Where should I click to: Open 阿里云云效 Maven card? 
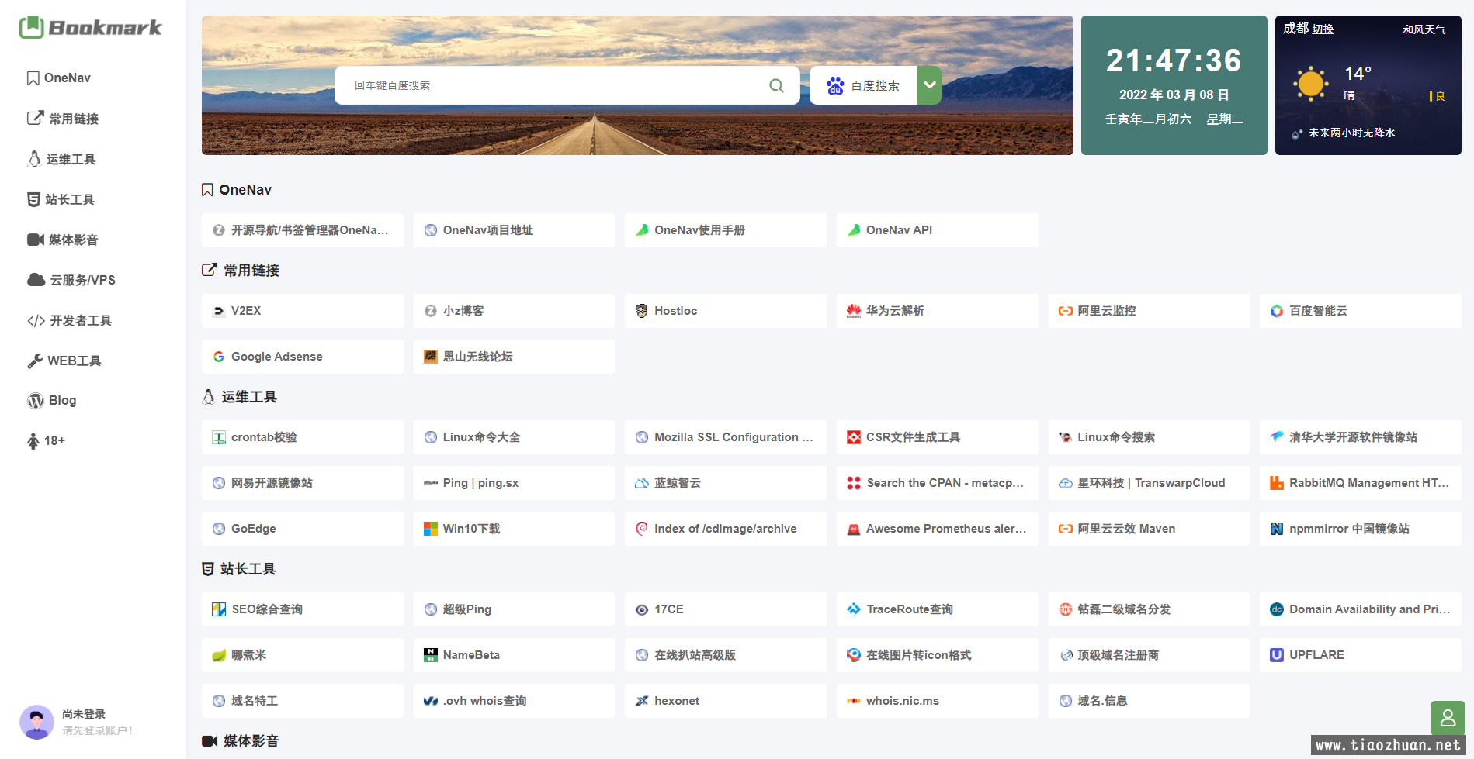tap(1149, 529)
